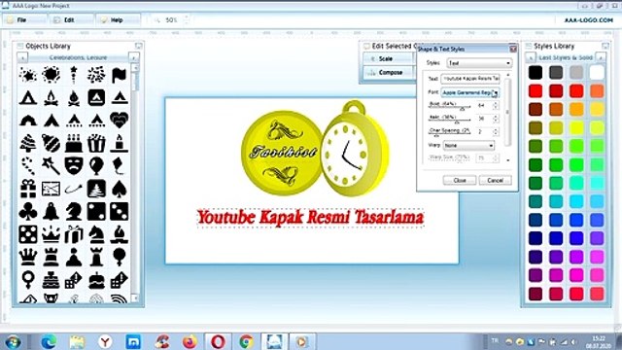Launch Google Chrome from the taskbar

click(x=246, y=341)
